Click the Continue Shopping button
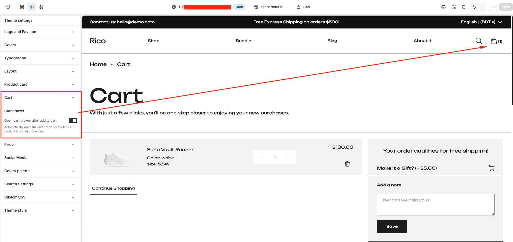Viewport: 513px width, 242px height. coord(113,188)
